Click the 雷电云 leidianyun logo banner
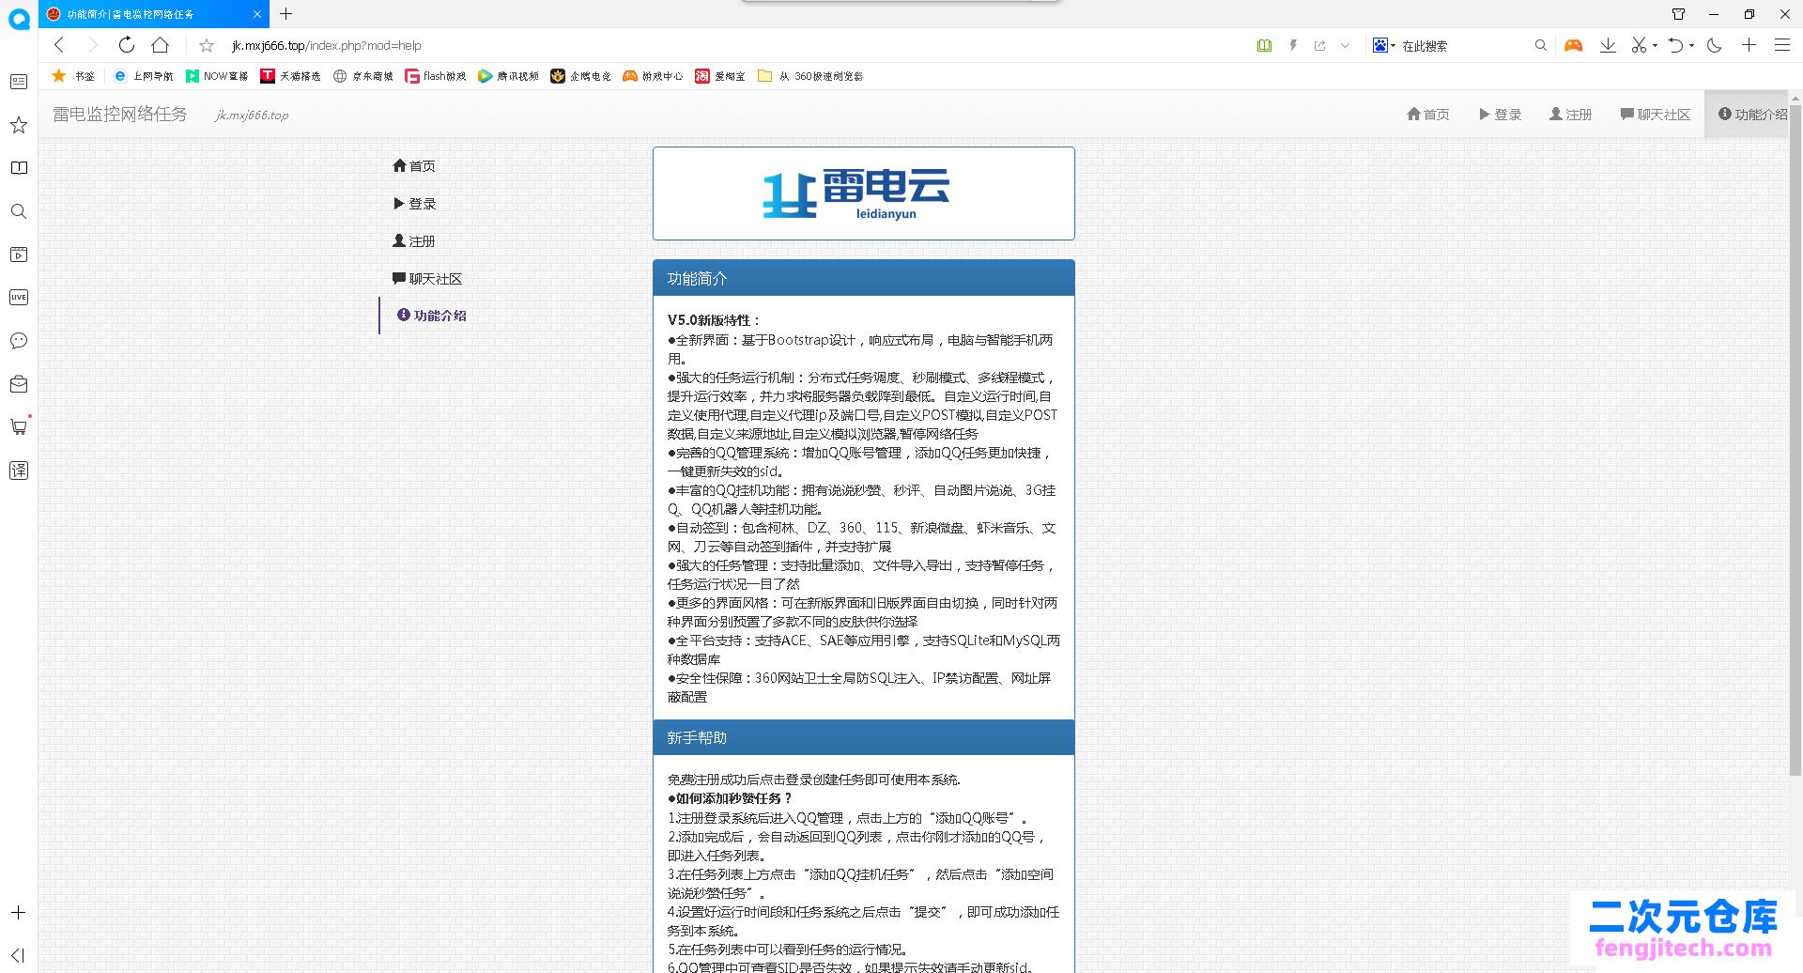The height and width of the screenshot is (973, 1803). pyautogui.click(x=864, y=193)
